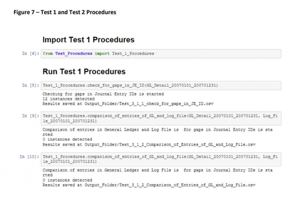Click the 'from' keyword in the import cell
The image size is (304, 198).
click(48, 54)
